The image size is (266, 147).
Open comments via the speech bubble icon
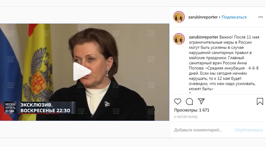pos(189,101)
